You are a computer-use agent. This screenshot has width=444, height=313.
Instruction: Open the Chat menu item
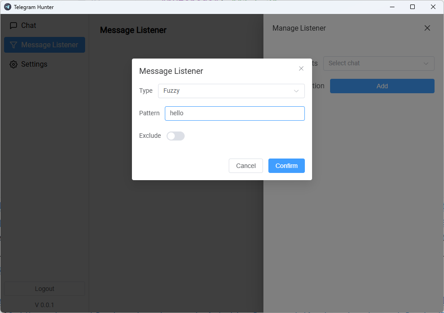click(x=45, y=26)
